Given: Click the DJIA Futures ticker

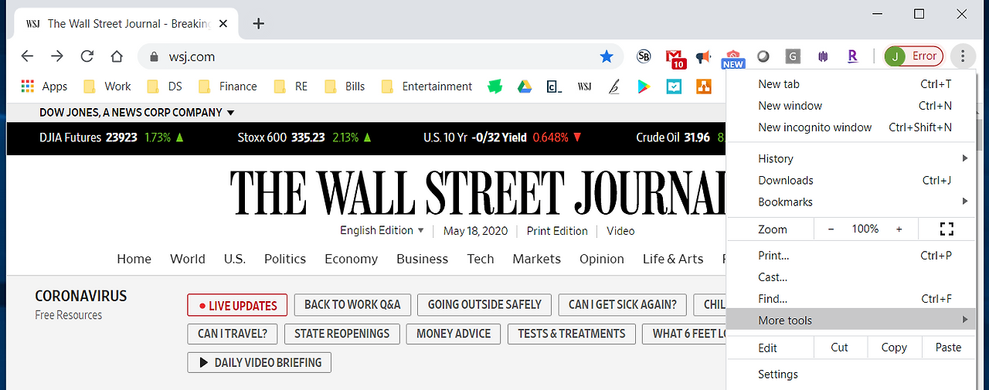Looking at the screenshot, I should pyautogui.click(x=112, y=137).
